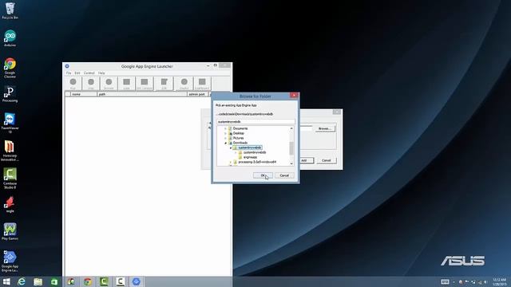Collapse the highlighted folder under Downloads
Image resolution: width=511 pixels, height=287 pixels.
click(x=231, y=147)
